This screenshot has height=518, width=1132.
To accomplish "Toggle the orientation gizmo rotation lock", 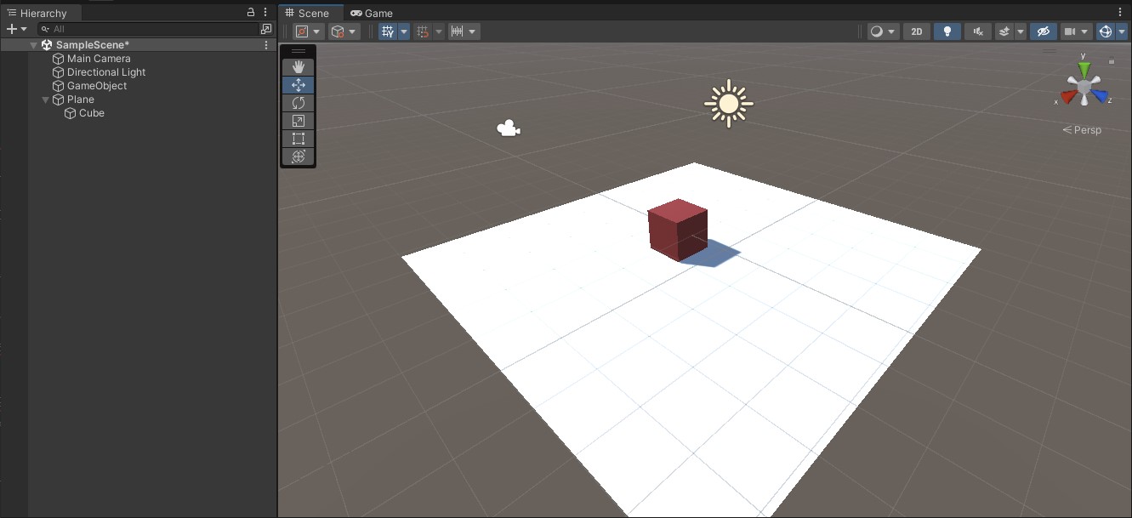I will tap(1112, 61).
